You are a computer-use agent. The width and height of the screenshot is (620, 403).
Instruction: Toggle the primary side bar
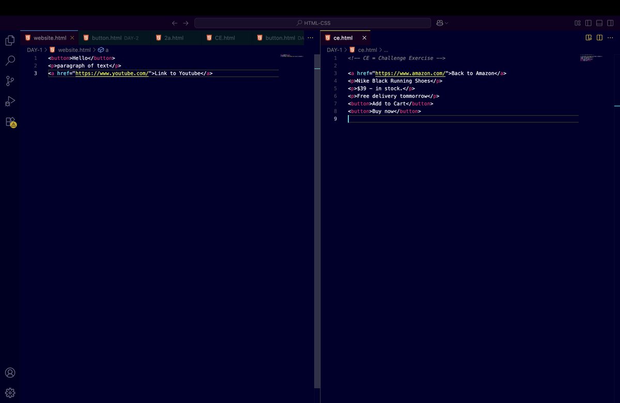pyautogui.click(x=588, y=23)
